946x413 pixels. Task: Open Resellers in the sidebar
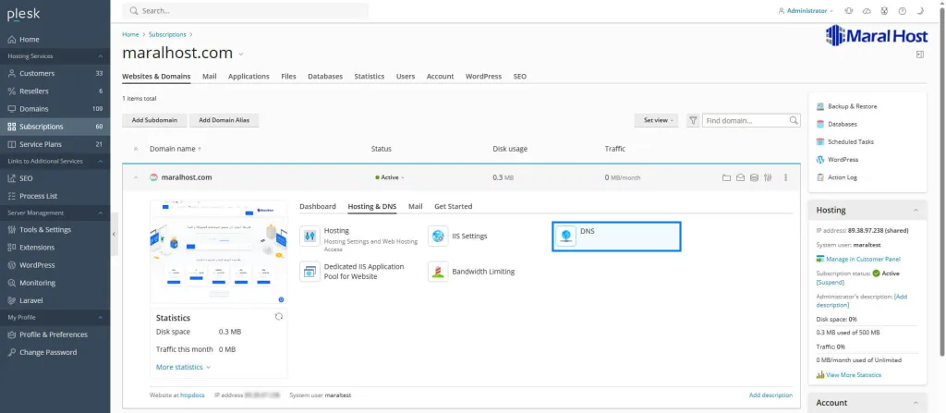pyautogui.click(x=55, y=91)
